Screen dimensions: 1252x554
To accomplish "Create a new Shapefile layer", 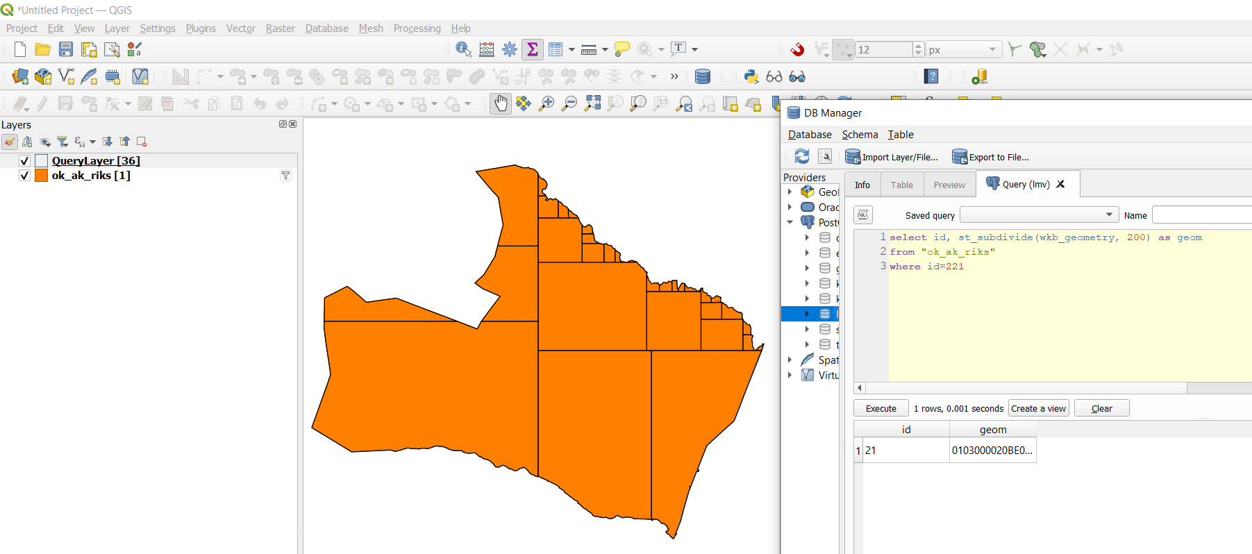I will click(67, 76).
